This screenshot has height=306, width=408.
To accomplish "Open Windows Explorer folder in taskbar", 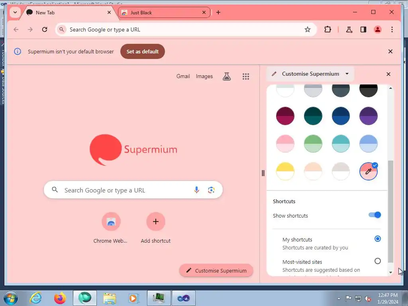I will click(x=110, y=298).
